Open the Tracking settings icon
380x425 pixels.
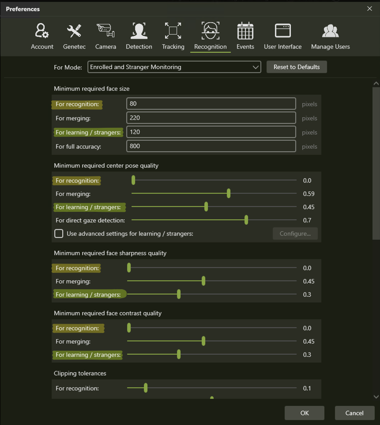pos(173,31)
